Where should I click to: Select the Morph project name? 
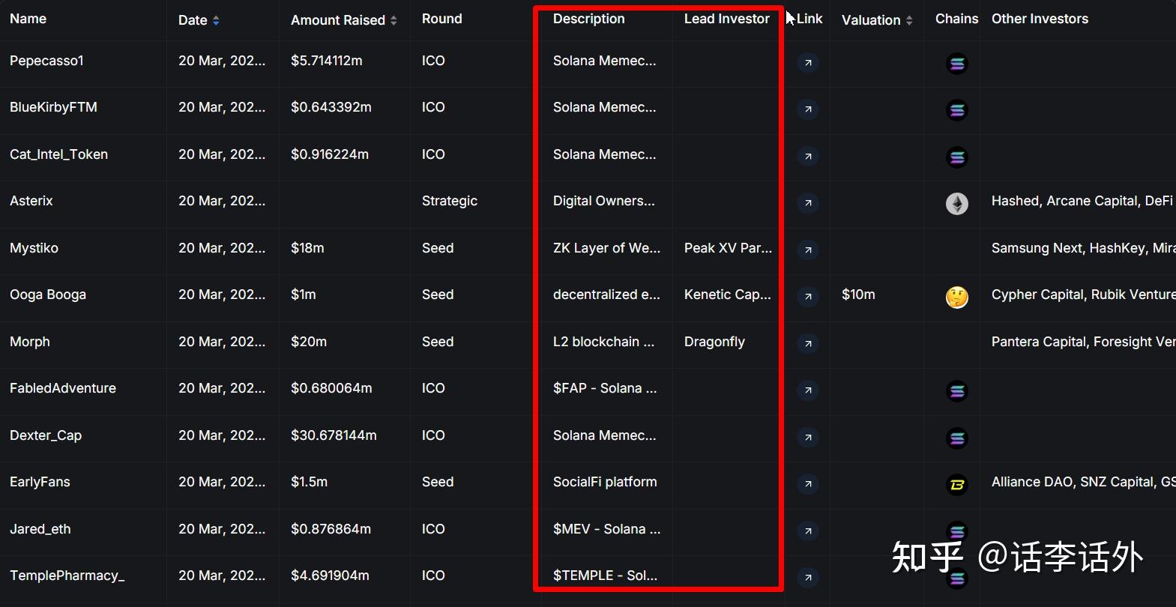(30, 342)
